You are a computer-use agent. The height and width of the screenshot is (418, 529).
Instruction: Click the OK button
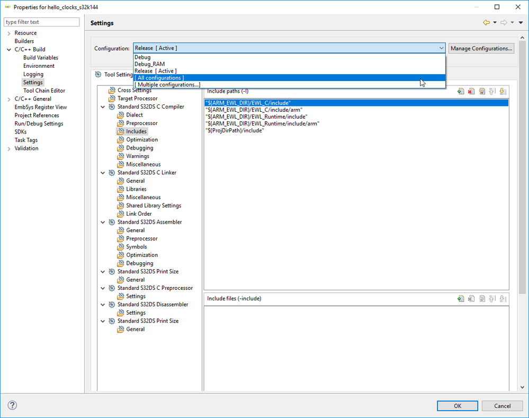click(x=457, y=406)
